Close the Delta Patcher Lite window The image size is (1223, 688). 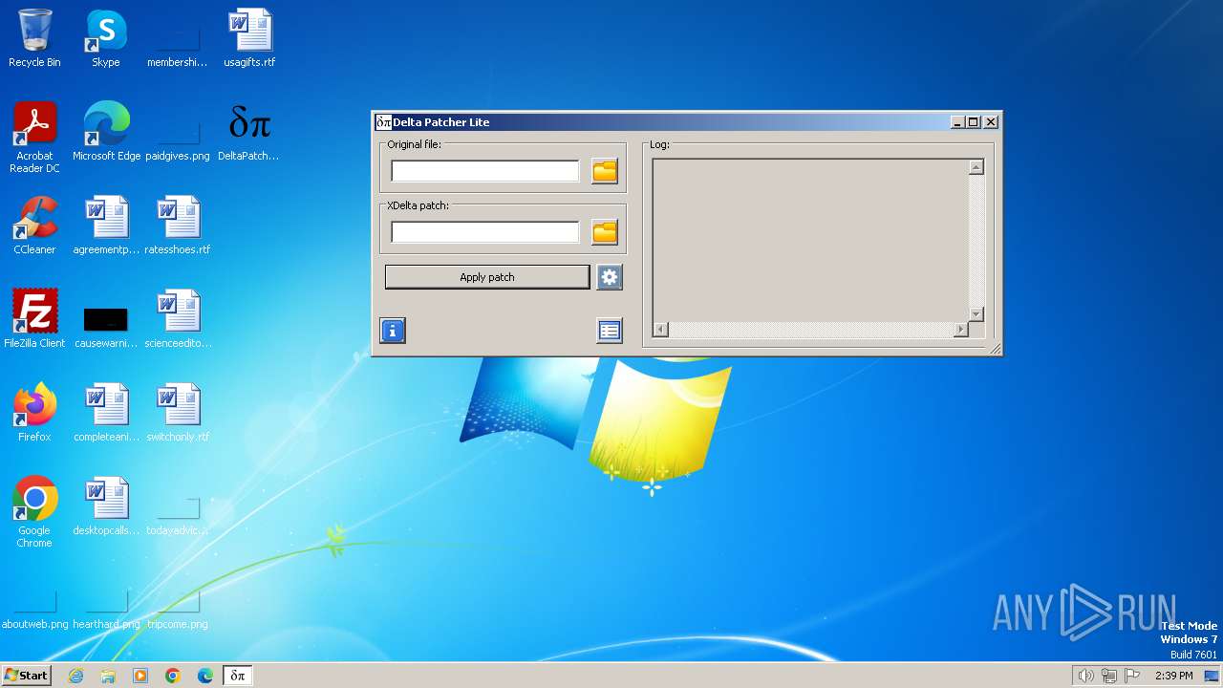(x=991, y=122)
